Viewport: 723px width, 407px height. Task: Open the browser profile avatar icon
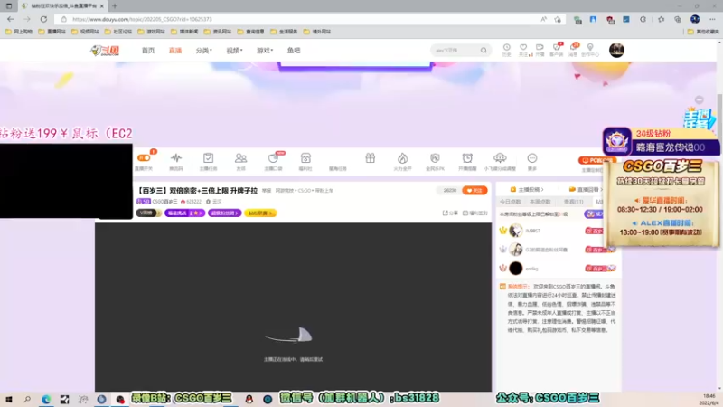click(695, 19)
